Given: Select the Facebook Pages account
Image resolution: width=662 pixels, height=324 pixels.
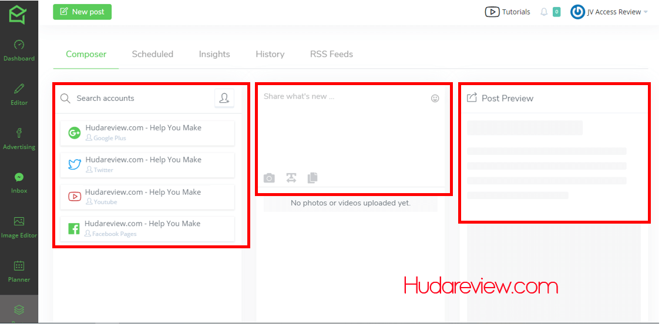Looking at the screenshot, I should tap(147, 228).
